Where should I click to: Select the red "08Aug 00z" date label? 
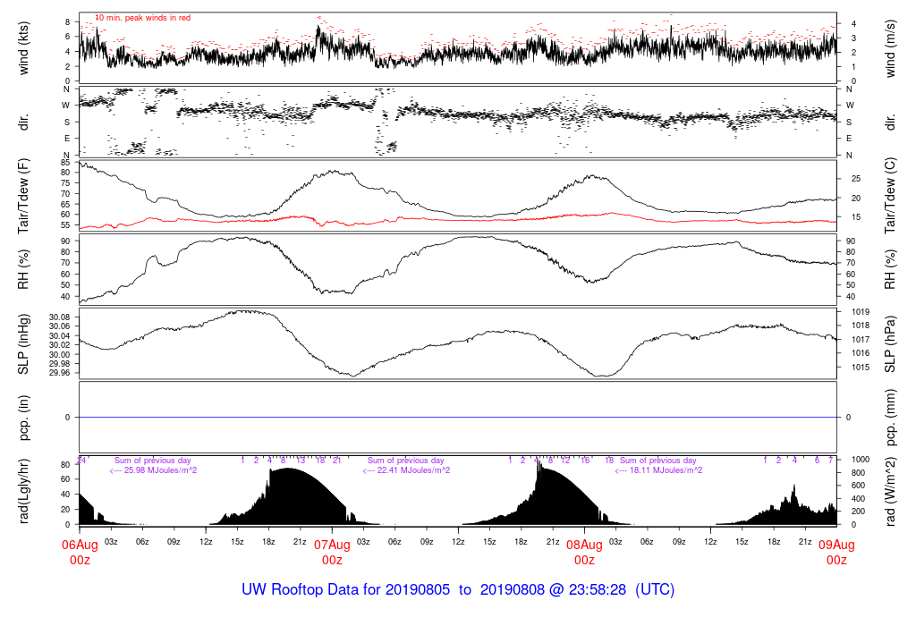(584, 552)
